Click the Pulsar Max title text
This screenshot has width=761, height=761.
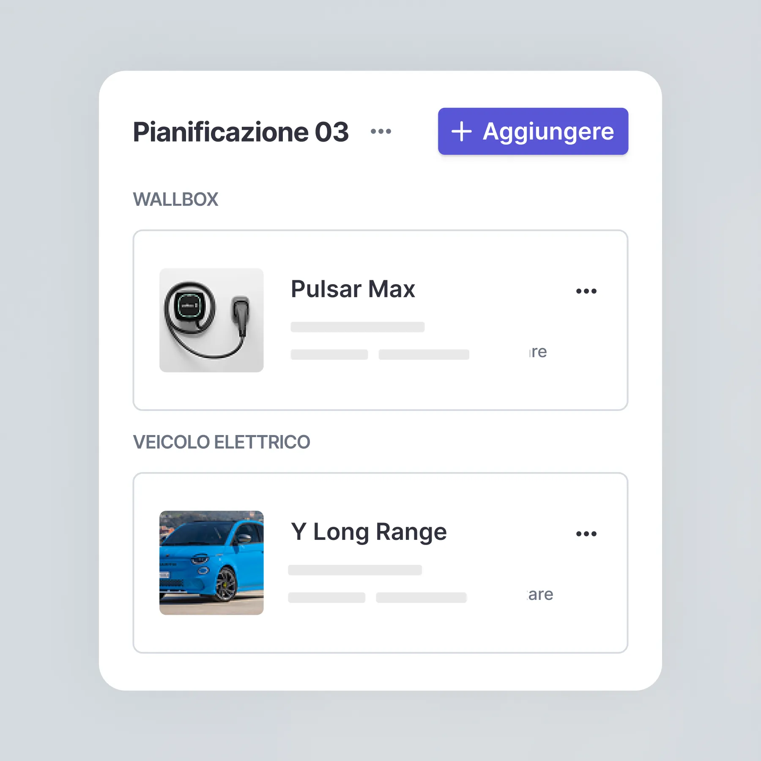pyautogui.click(x=353, y=289)
